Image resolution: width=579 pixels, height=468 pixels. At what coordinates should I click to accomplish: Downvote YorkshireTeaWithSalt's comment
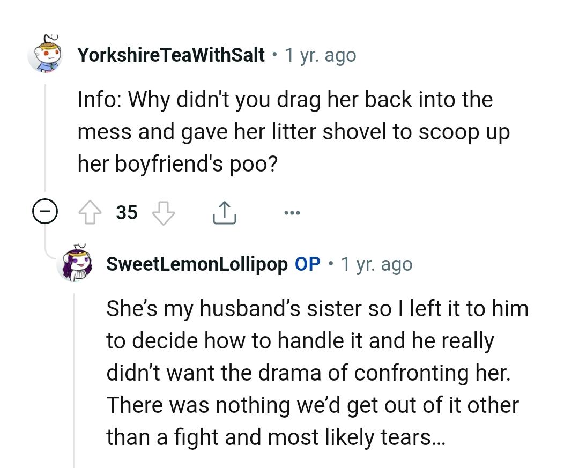coord(162,213)
